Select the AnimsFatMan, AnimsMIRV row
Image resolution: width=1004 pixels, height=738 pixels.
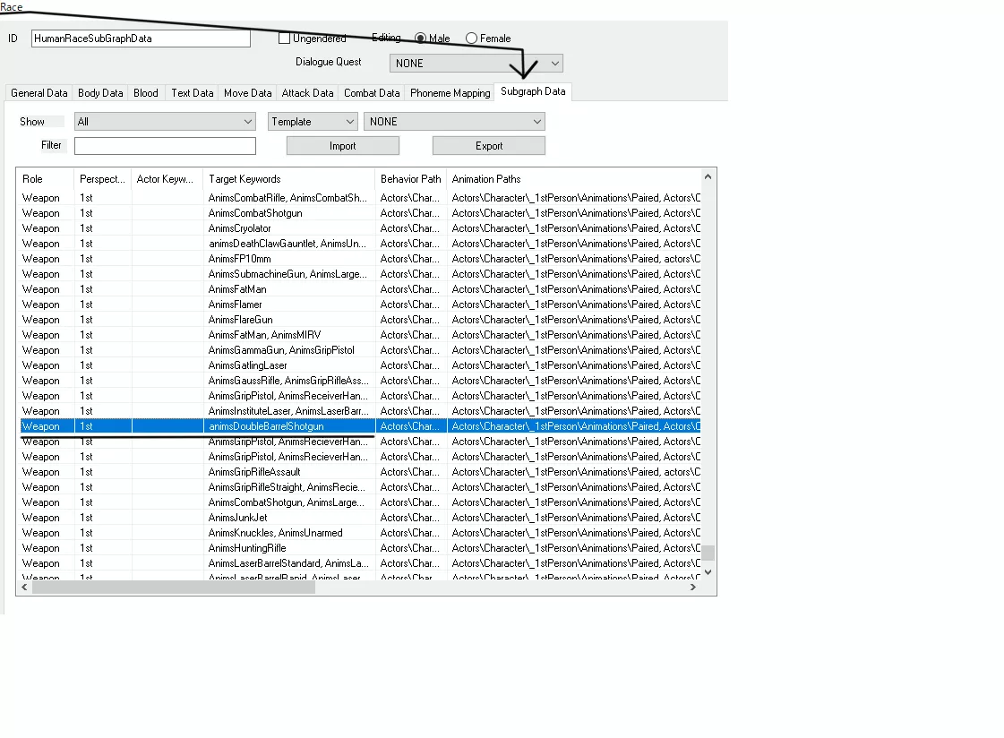[361, 335]
